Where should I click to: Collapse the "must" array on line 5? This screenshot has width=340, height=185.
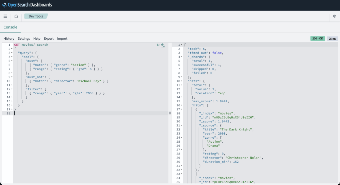(11, 61)
